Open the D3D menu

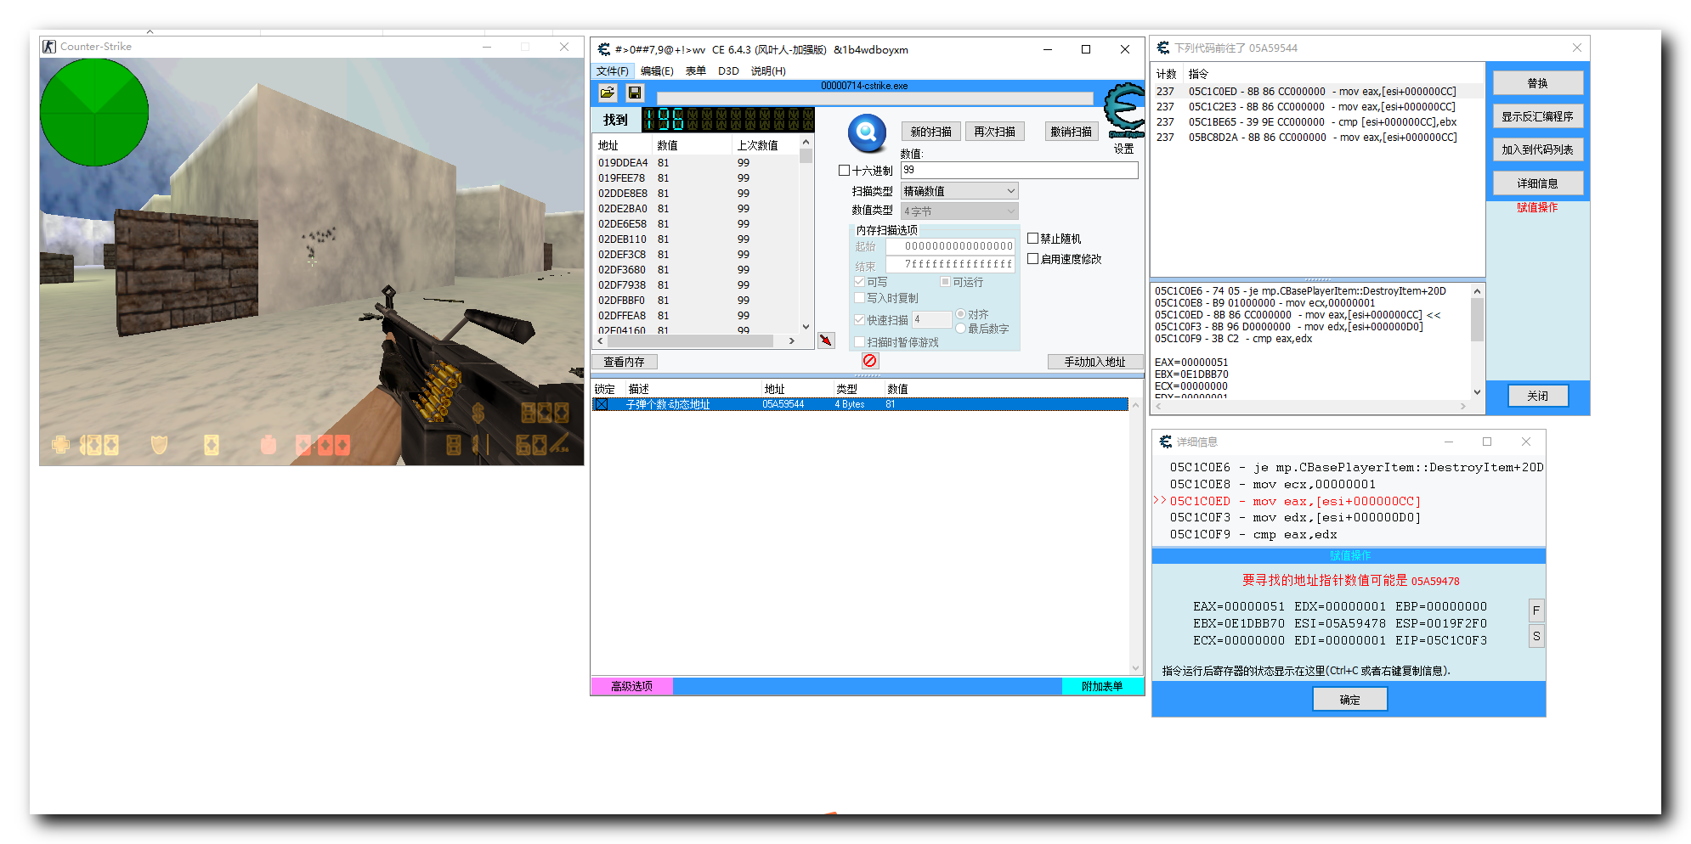coord(728,71)
